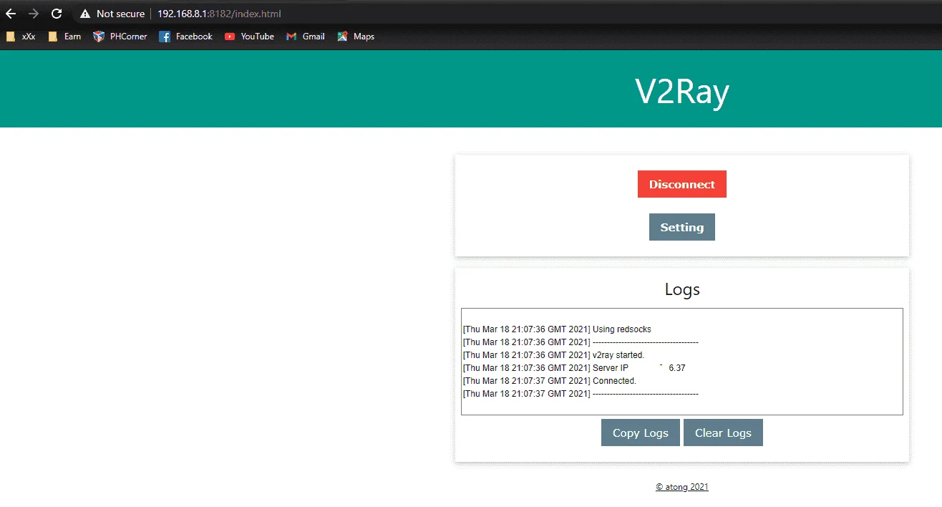Click the 'Using redsocks' log line
This screenshot has height=507, width=942.
[557, 329]
